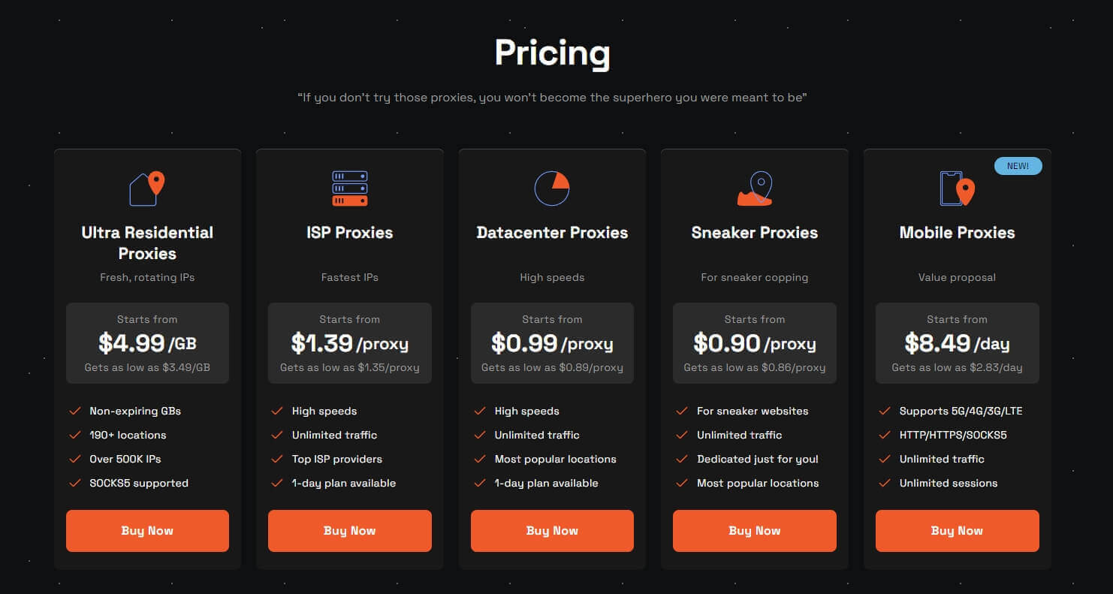
Task: Click the Ultra Residential Proxies house-pin icon
Action: [x=147, y=188]
